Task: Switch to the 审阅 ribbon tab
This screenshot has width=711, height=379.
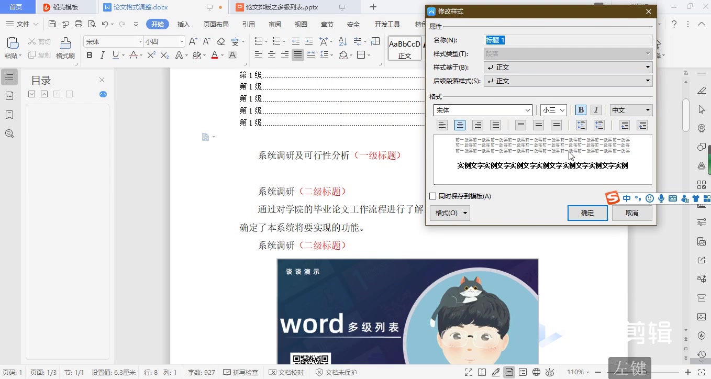Action: [x=275, y=24]
